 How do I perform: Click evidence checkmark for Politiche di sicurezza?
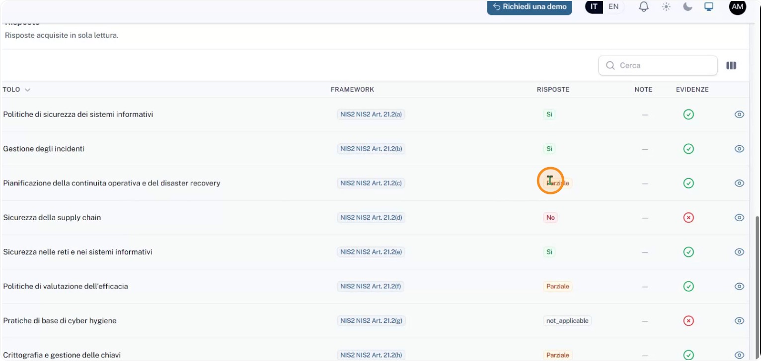[688, 115]
